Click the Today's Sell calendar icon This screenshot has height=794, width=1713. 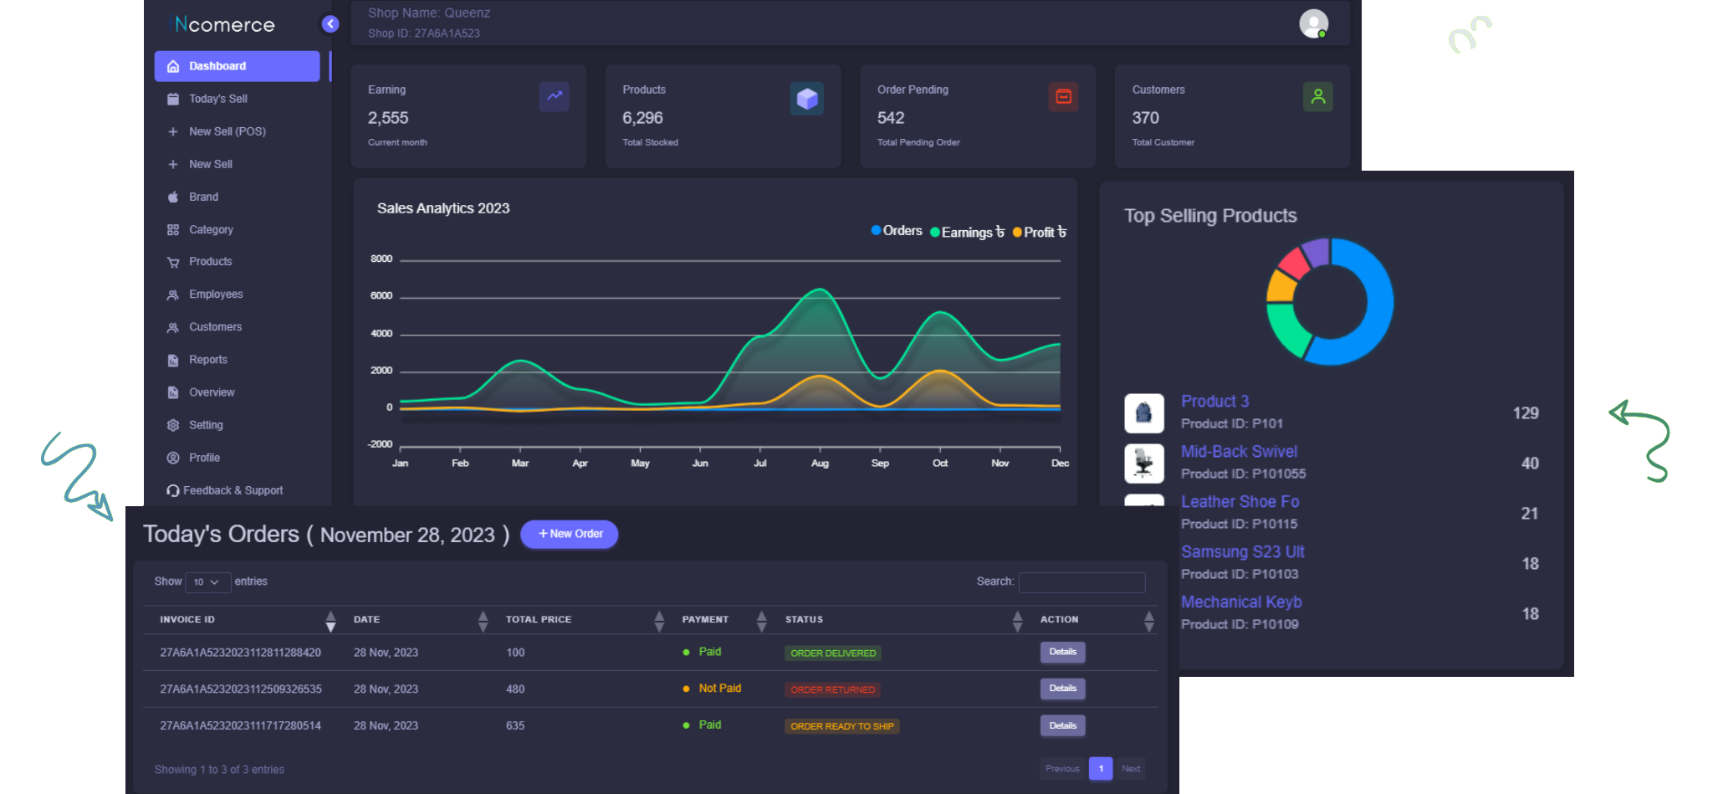click(x=173, y=99)
